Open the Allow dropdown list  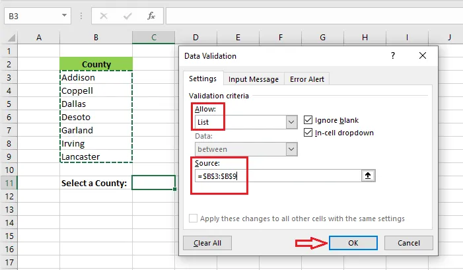[x=291, y=122]
